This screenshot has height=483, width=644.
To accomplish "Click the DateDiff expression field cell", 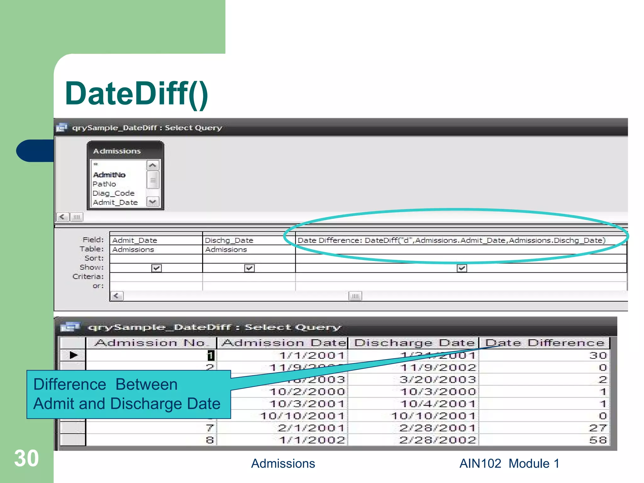I will (x=461, y=240).
